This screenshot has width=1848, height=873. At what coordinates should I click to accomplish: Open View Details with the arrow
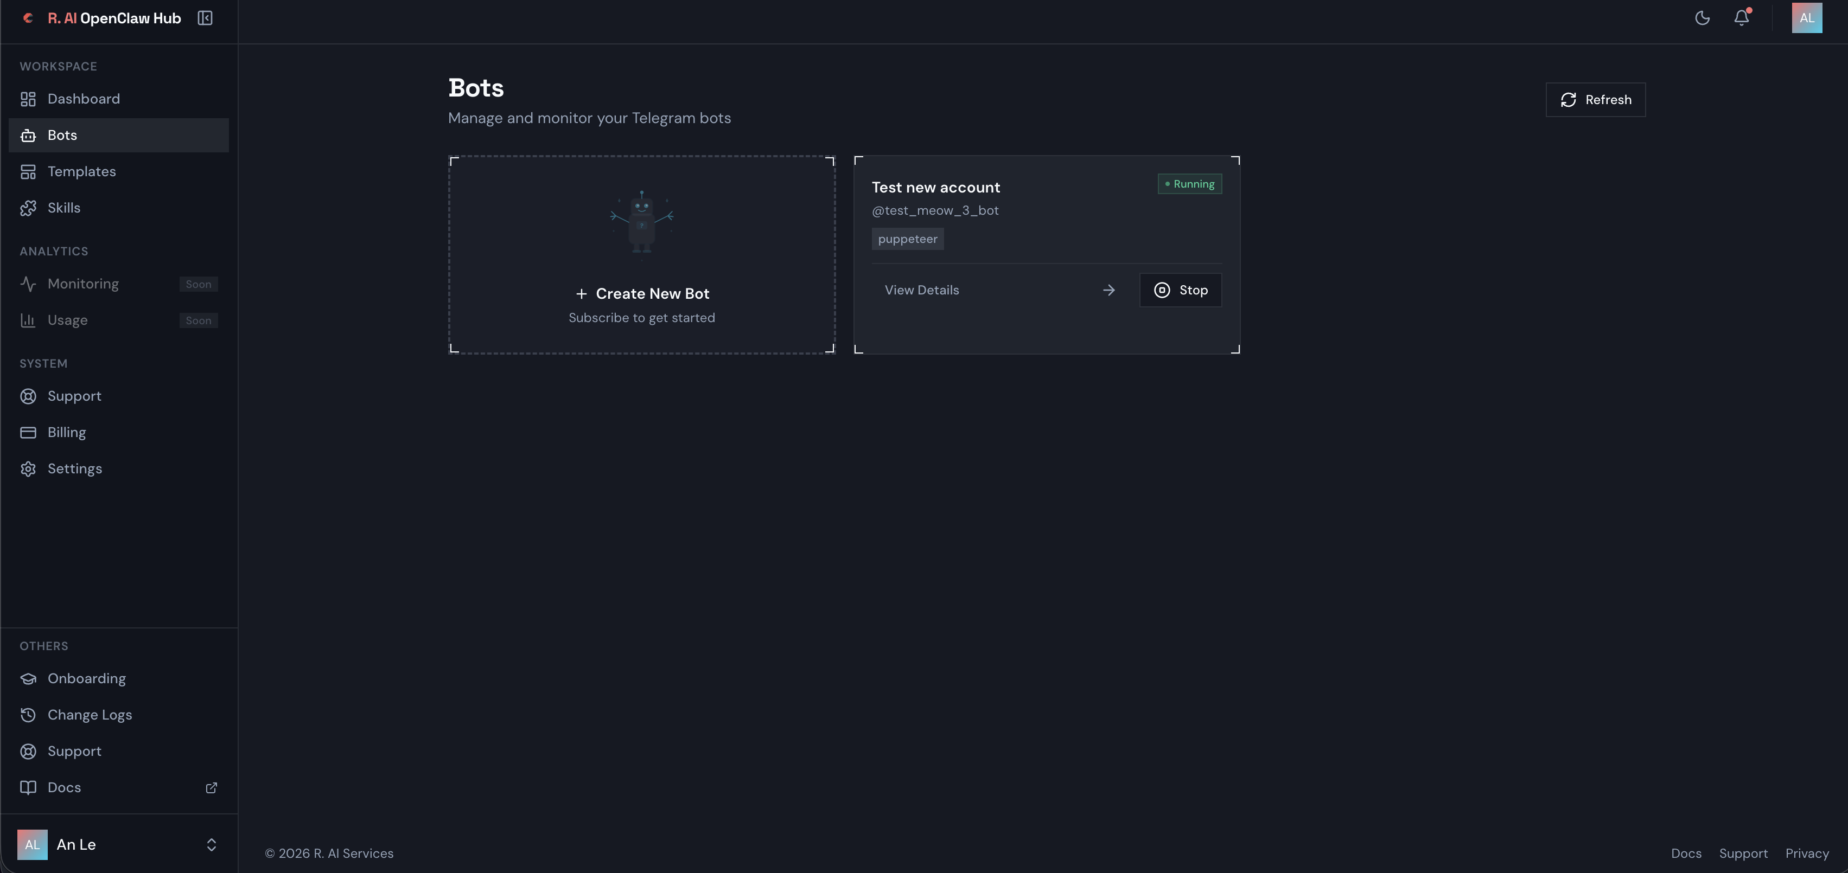(x=1108, y=290)
